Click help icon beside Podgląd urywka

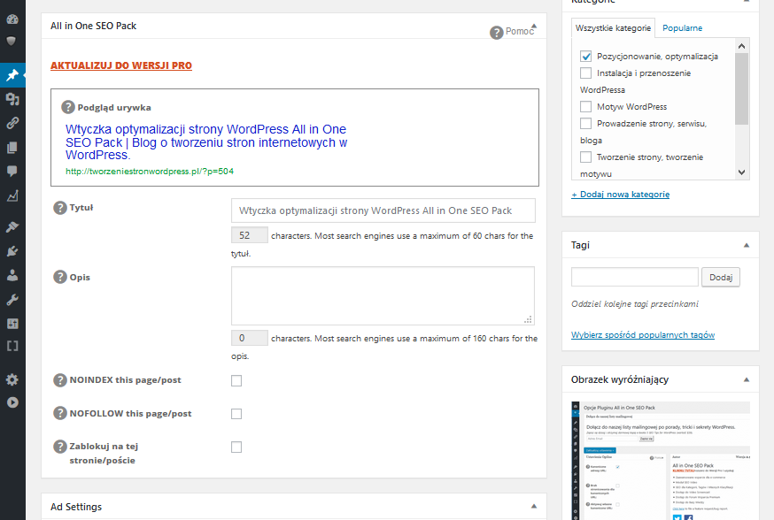point(67,107)
